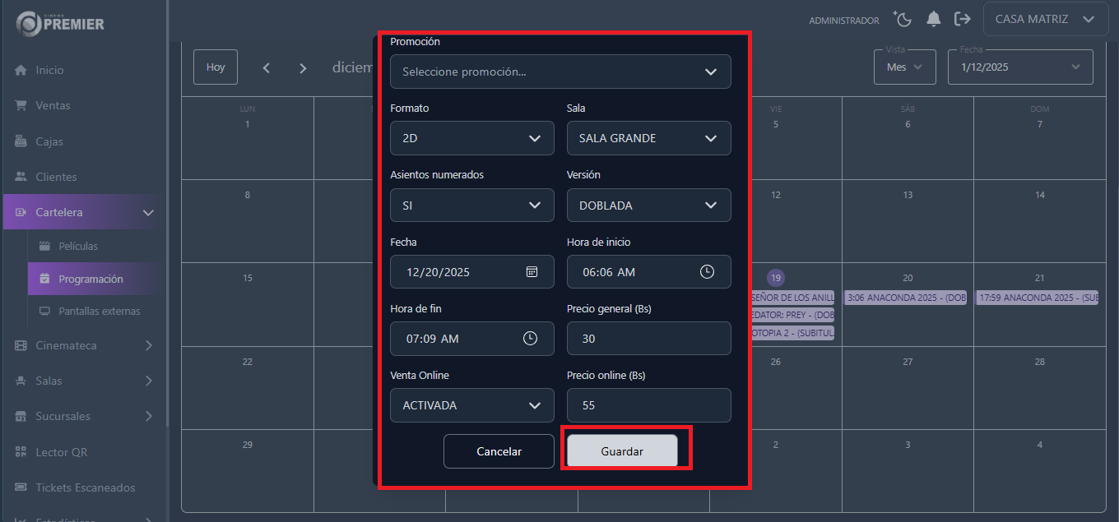Select Películas under Cartelera
This screenshot has height=522, width=1119.
click(78, 247)
